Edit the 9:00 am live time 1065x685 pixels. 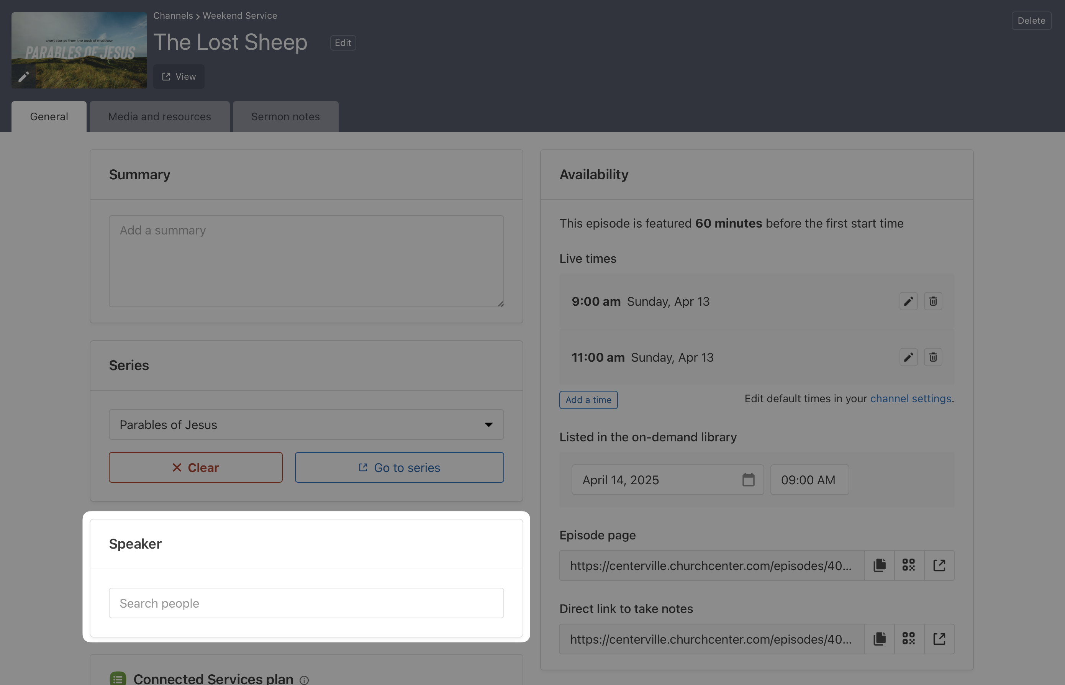tap(908, 301)
